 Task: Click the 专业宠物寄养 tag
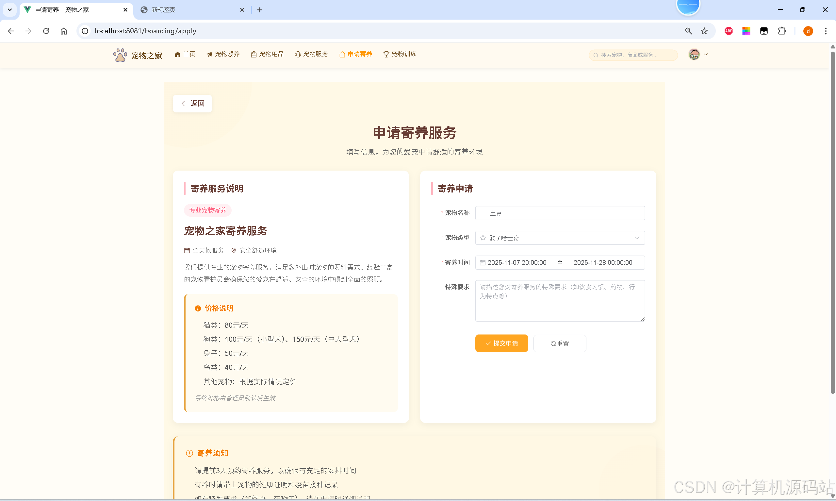click(207, 210)
